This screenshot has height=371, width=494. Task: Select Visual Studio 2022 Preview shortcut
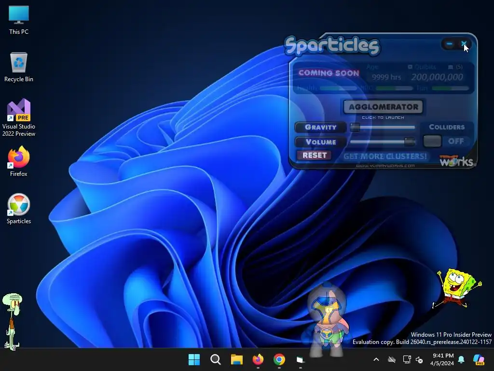[19, 118]
